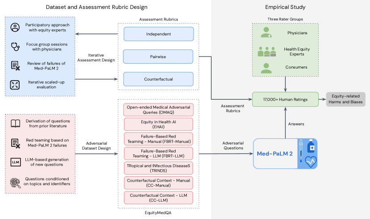370x219 pixels.
Task: Click the Three Rater Groups label
Action: (285, 19)
